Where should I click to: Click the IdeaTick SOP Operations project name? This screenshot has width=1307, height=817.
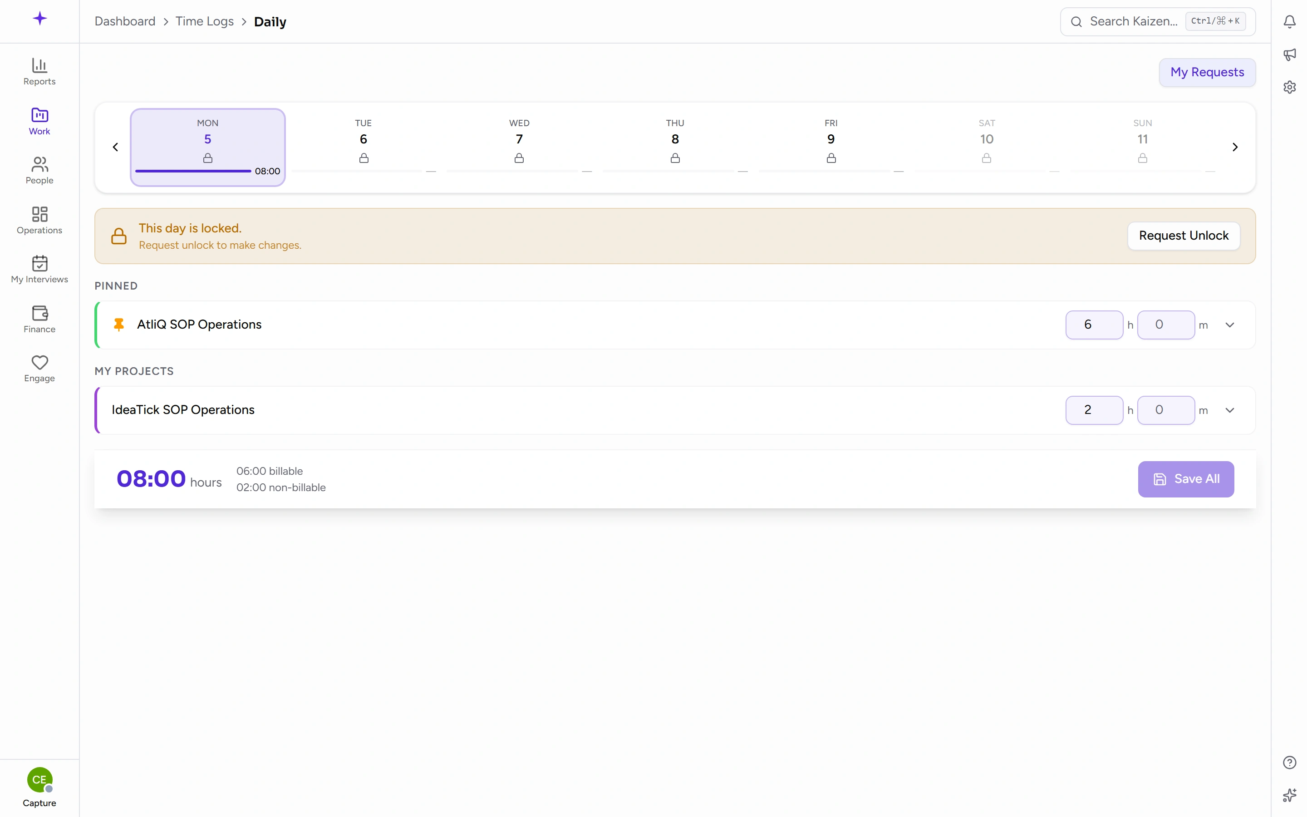pos(182,409)
